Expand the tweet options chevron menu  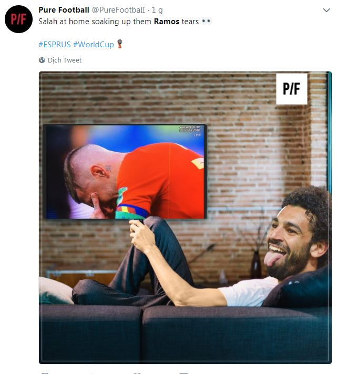click(326, 10)
